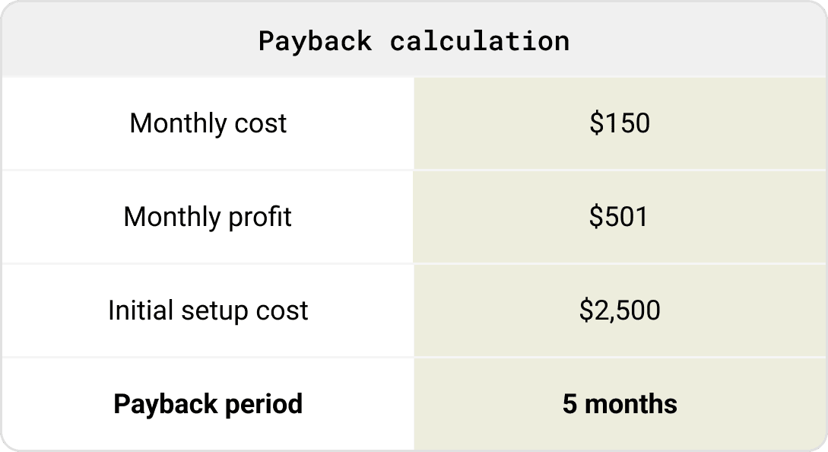Click the $2,500 setup cost value

pyautogui.click(x=620, y=310)
